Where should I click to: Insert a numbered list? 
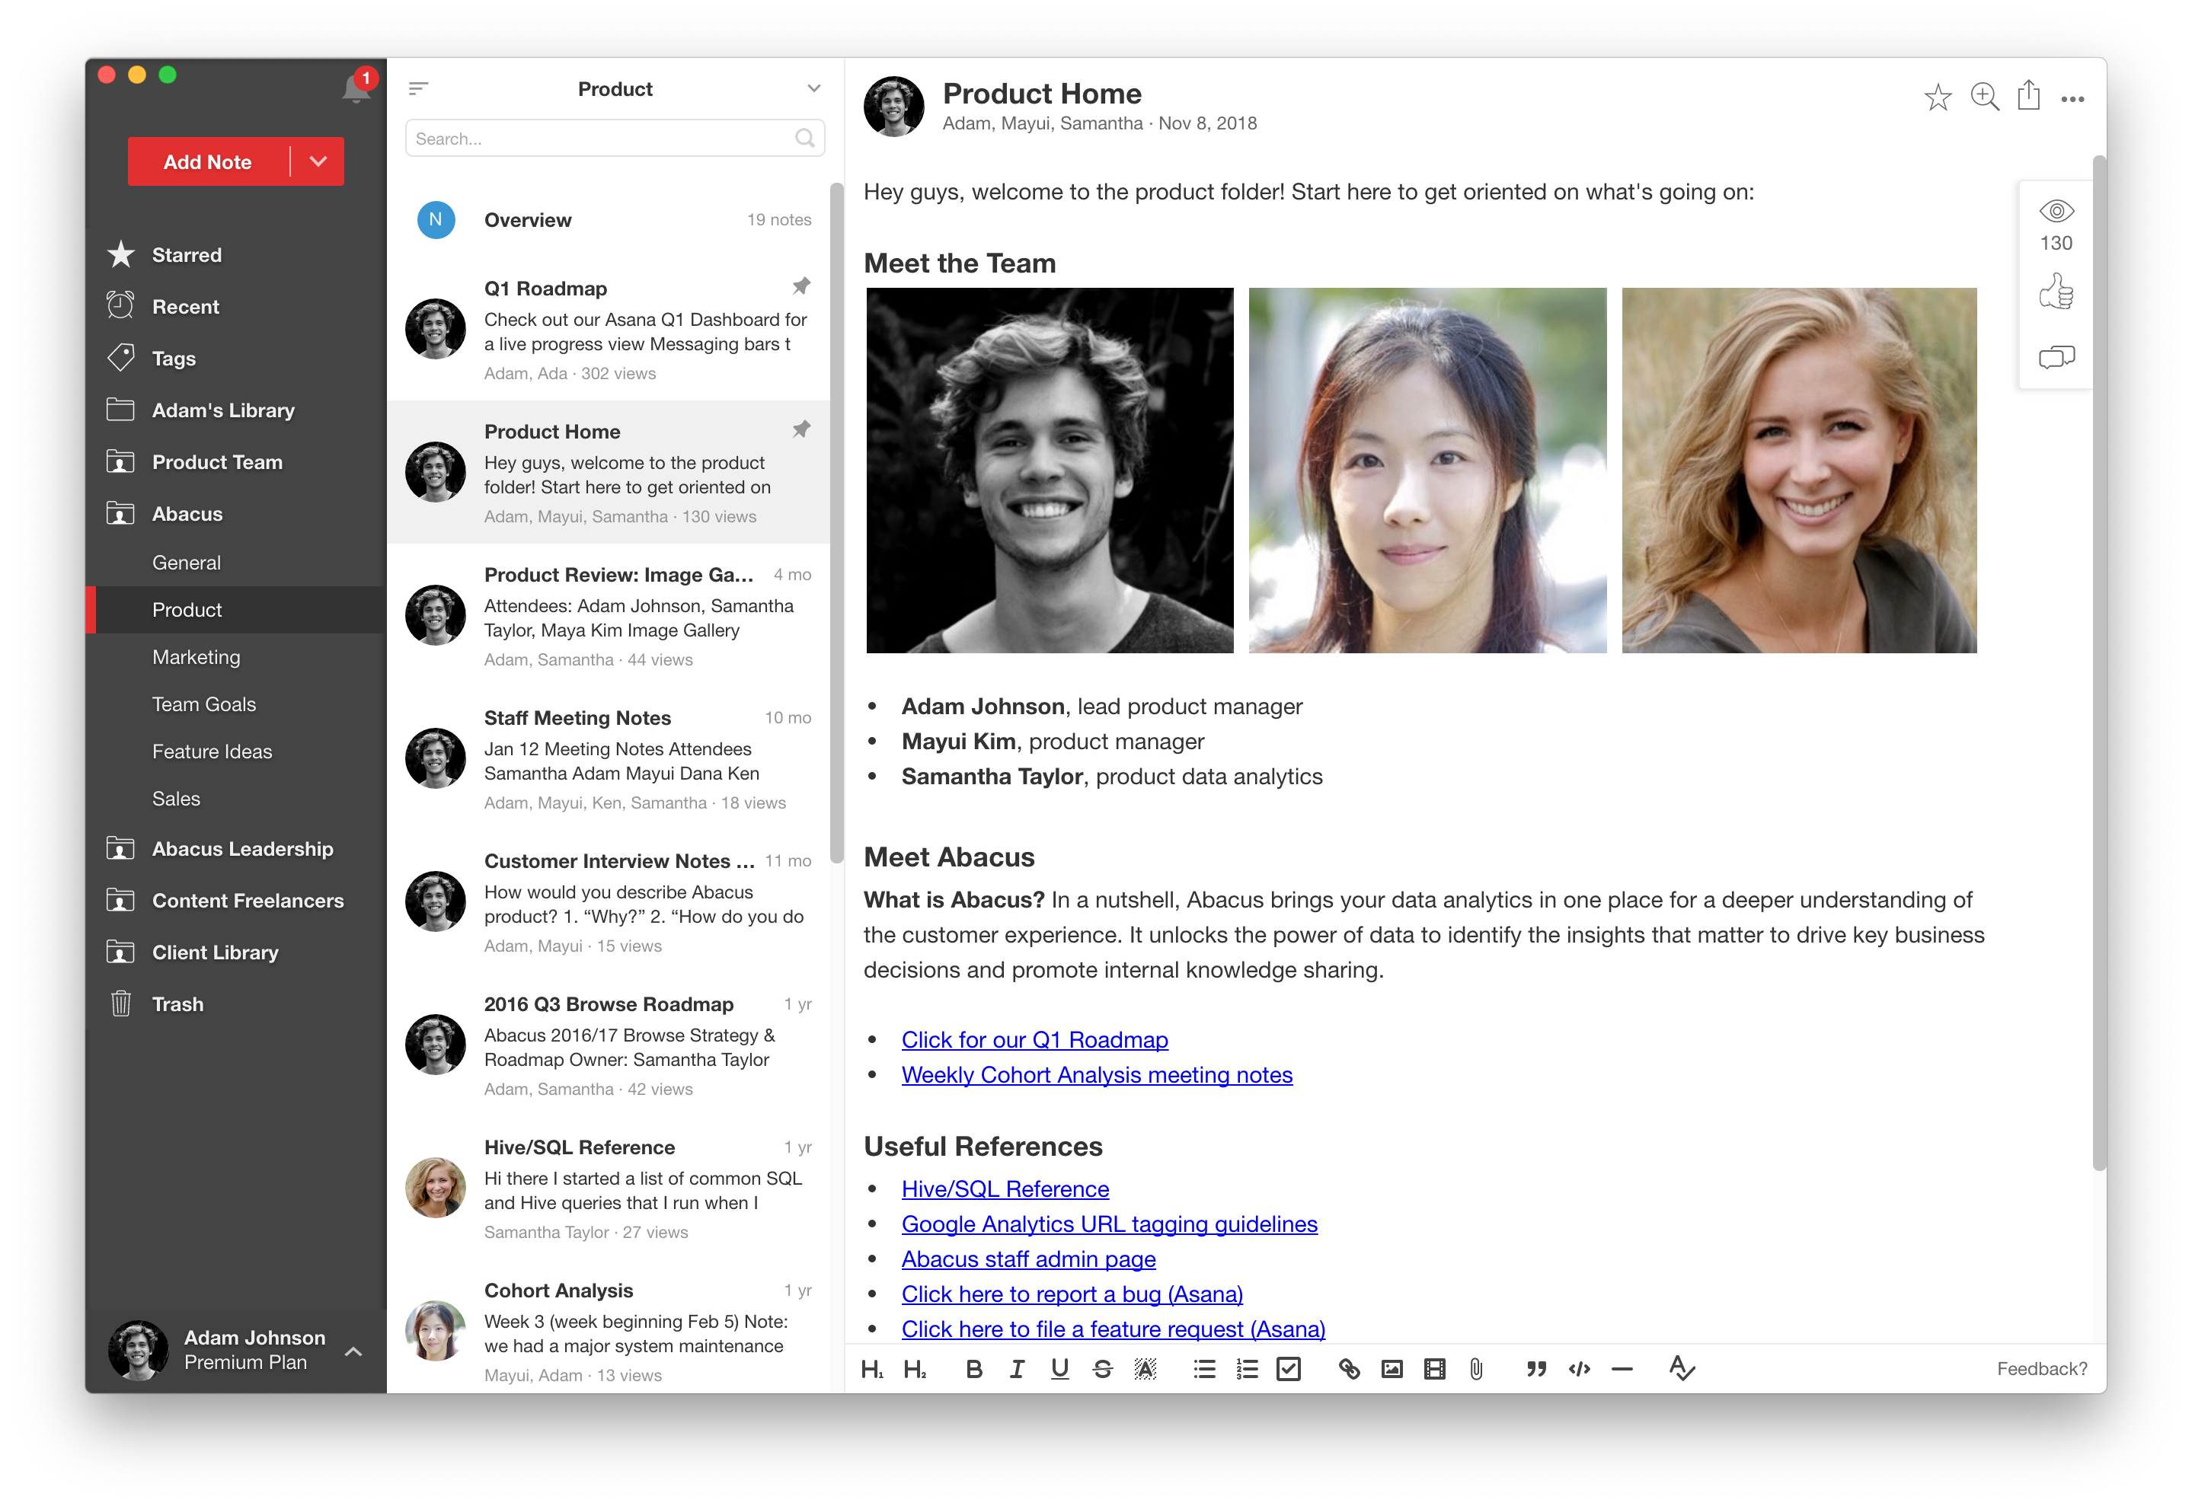pyautogui.click(x=1247, y=1369)
